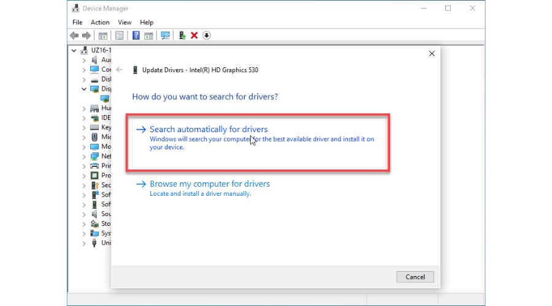Click Scan for hardware changes monitor icon
Screen dimensions: 552x306
pos(165,35)
